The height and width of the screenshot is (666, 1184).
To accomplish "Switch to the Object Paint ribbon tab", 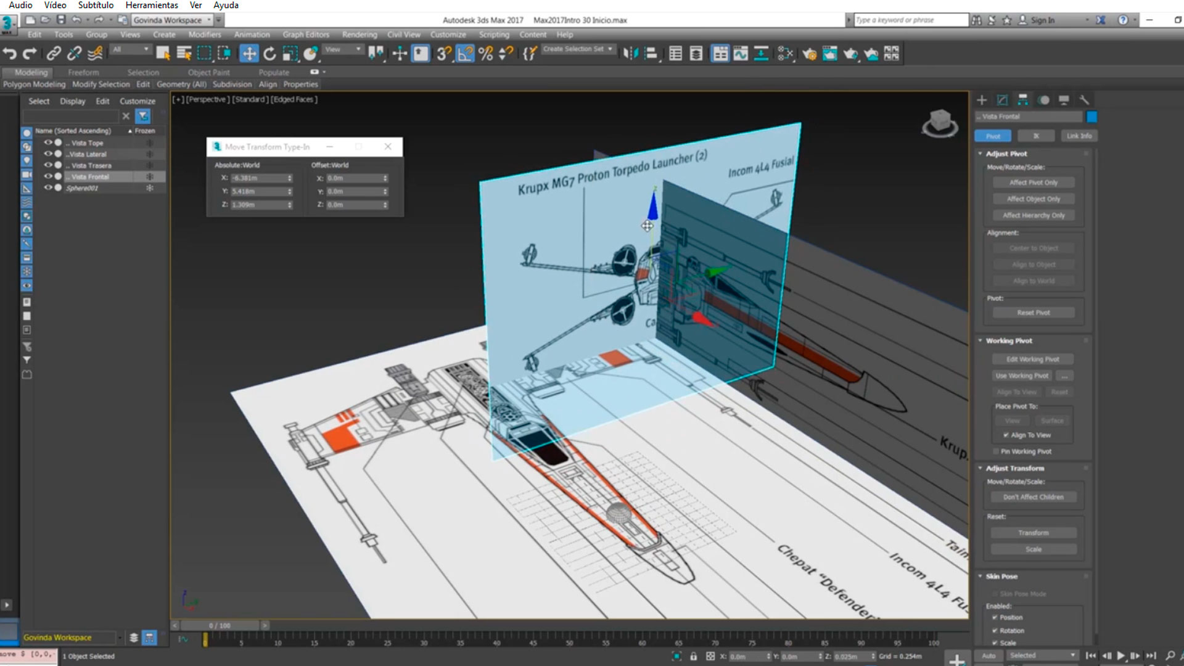I will [208, 72].
